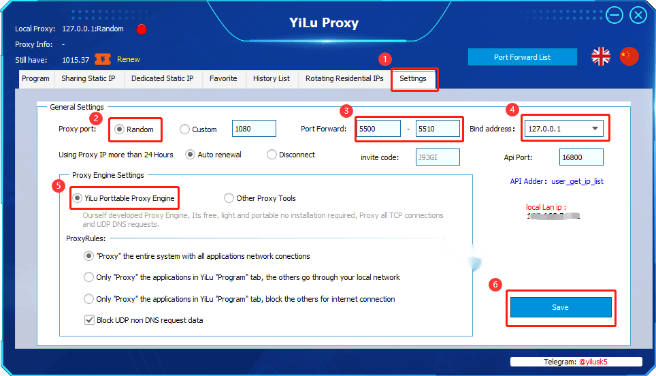The height and width of the screenshot is (376, 656).
Task: Open the Settings tab
Action: (413, 79)
